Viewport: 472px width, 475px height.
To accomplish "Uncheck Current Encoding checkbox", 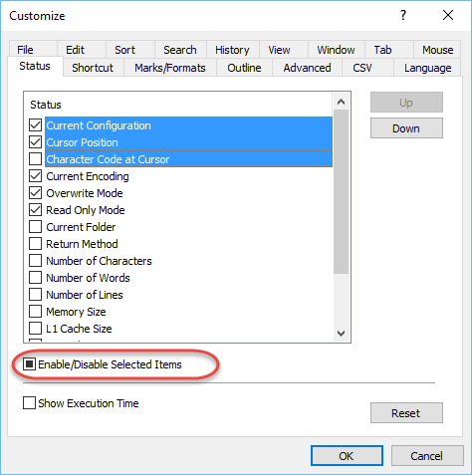I will pyautogui.click(x=35, y=176).
